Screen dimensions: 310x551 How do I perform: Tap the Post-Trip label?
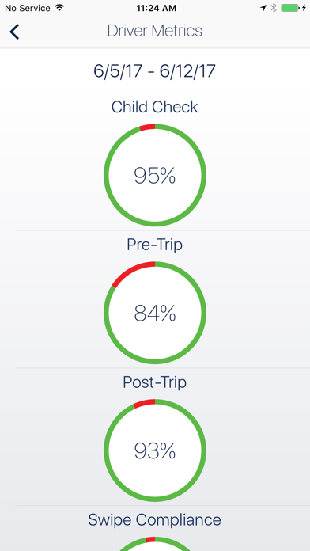[x=154, y=382]
